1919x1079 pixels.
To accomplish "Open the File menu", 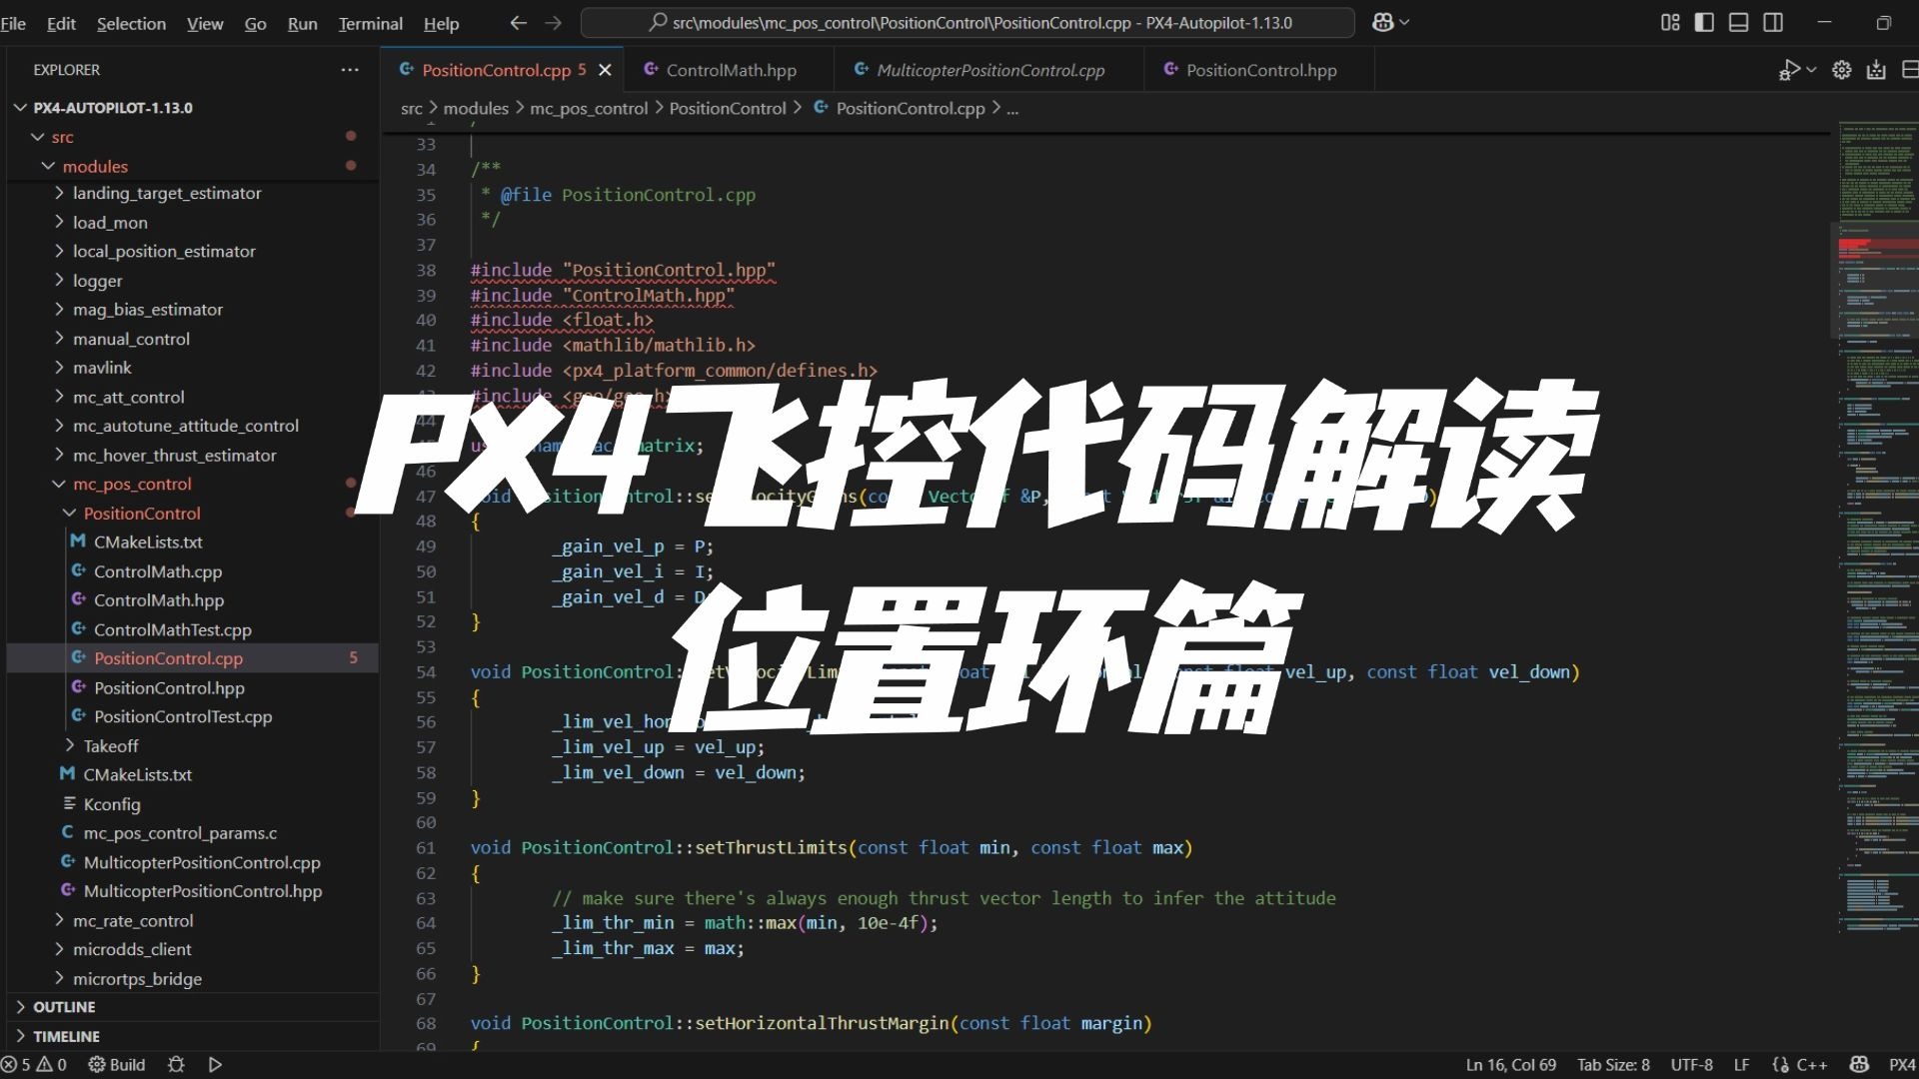I will tap(13, 23).
